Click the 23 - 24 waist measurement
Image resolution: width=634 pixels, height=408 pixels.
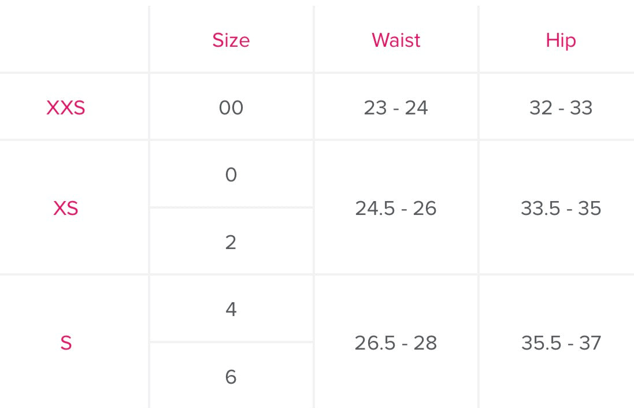click(x=396, y=108)
